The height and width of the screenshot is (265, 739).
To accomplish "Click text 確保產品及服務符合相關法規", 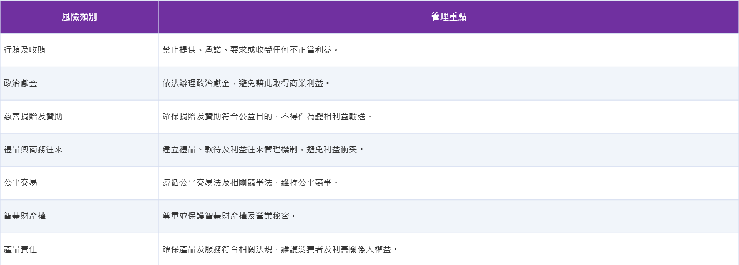I will [x=218, y=249].
